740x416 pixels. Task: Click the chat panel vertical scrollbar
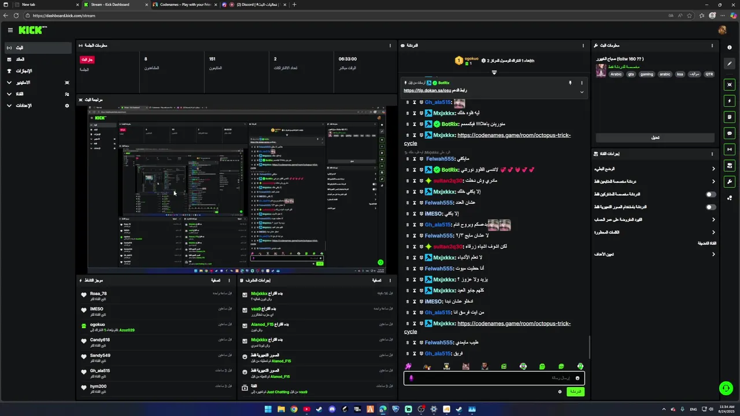[589, 347]
